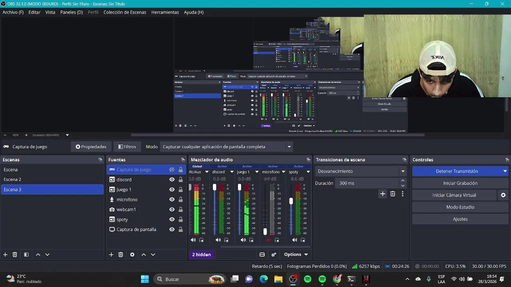Image resolution: width=511 pixels, height=287 pixels.
Task: Click the microfono volume slider handle
Action: pos(265,231)
